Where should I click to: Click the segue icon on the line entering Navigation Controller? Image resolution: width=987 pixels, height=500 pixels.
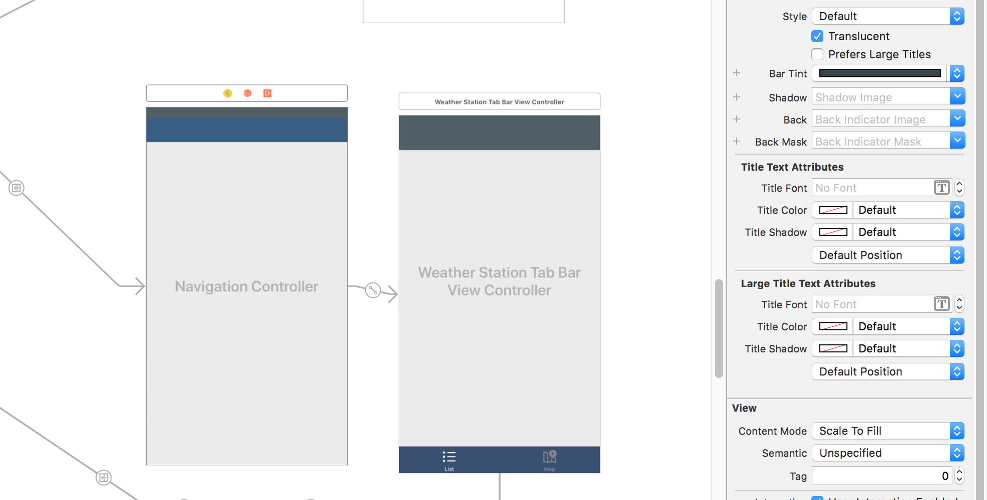pos(17,188)
